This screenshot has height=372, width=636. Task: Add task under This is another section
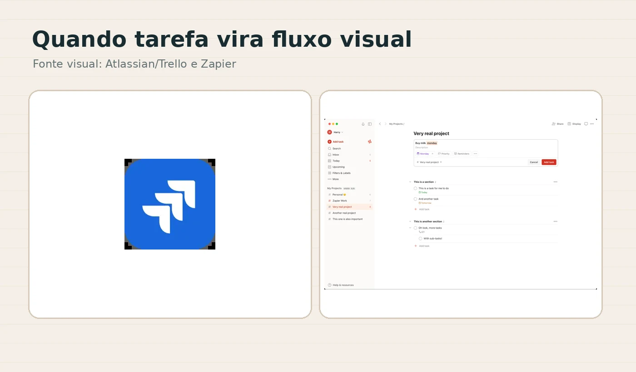pyautogui.click(x=422, y=246)
